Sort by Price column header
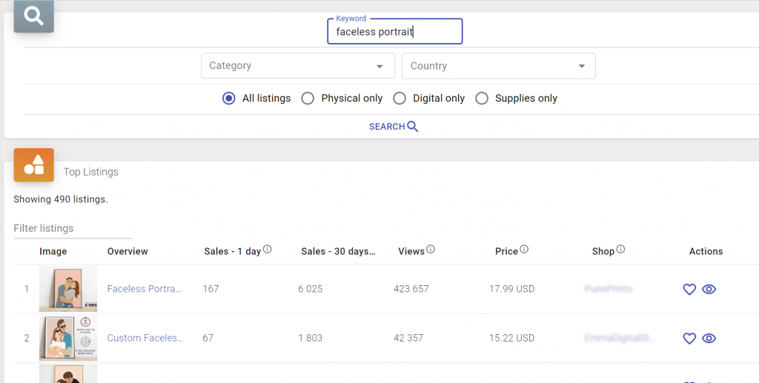 tap(506, 251)
